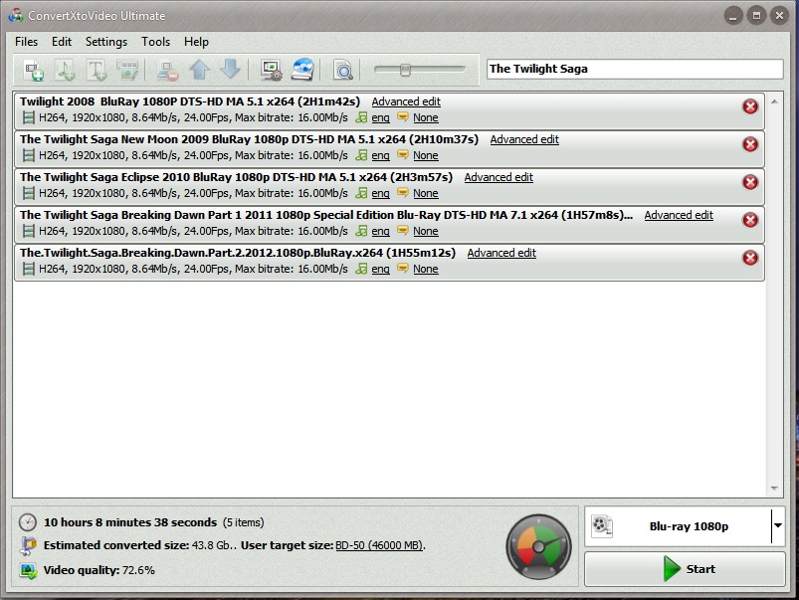Click the subtitle bubble icon in Breaking.Dawn.Part.2 row

[x=403, y=268]
